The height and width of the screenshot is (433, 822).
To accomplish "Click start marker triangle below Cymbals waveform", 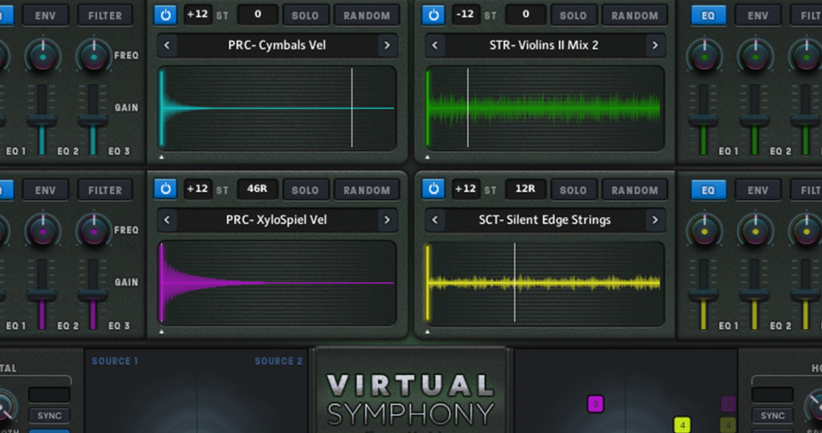I will coord(162,157).
